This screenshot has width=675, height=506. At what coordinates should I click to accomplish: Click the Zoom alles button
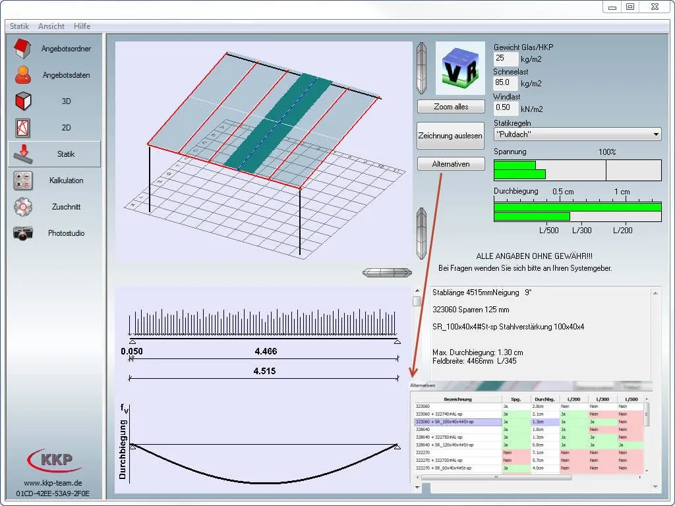(x=451, y=107)
